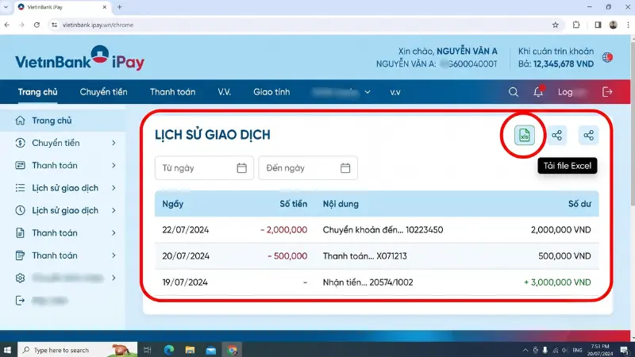
Task: Reload the page
Action: coord(37,25)
